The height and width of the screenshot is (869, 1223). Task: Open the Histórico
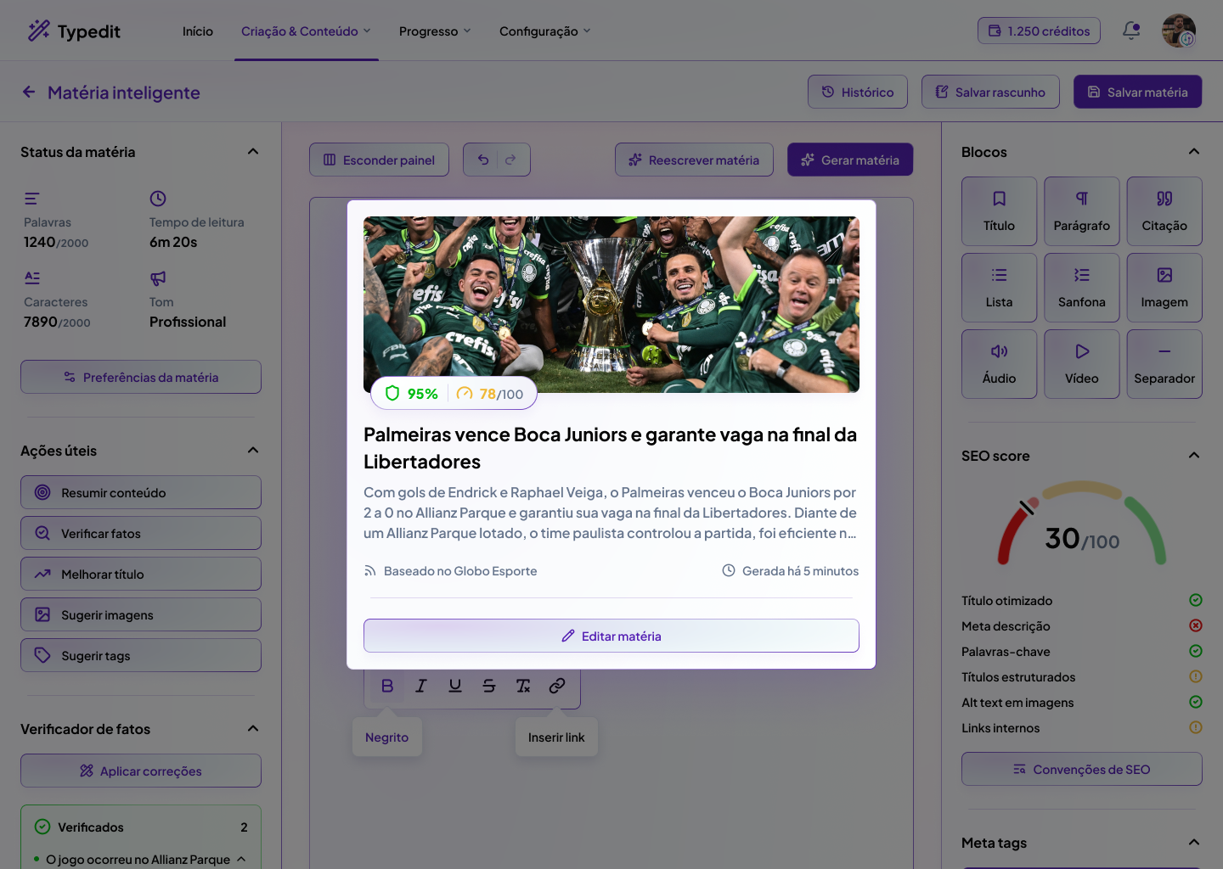pos(858,92)
